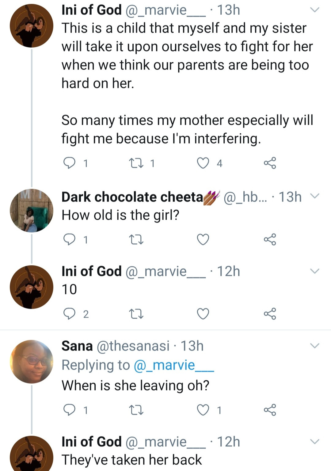331x471 pixels.
Task: Reply to the 'my mother especially' tweet
Action: [69, 163]
